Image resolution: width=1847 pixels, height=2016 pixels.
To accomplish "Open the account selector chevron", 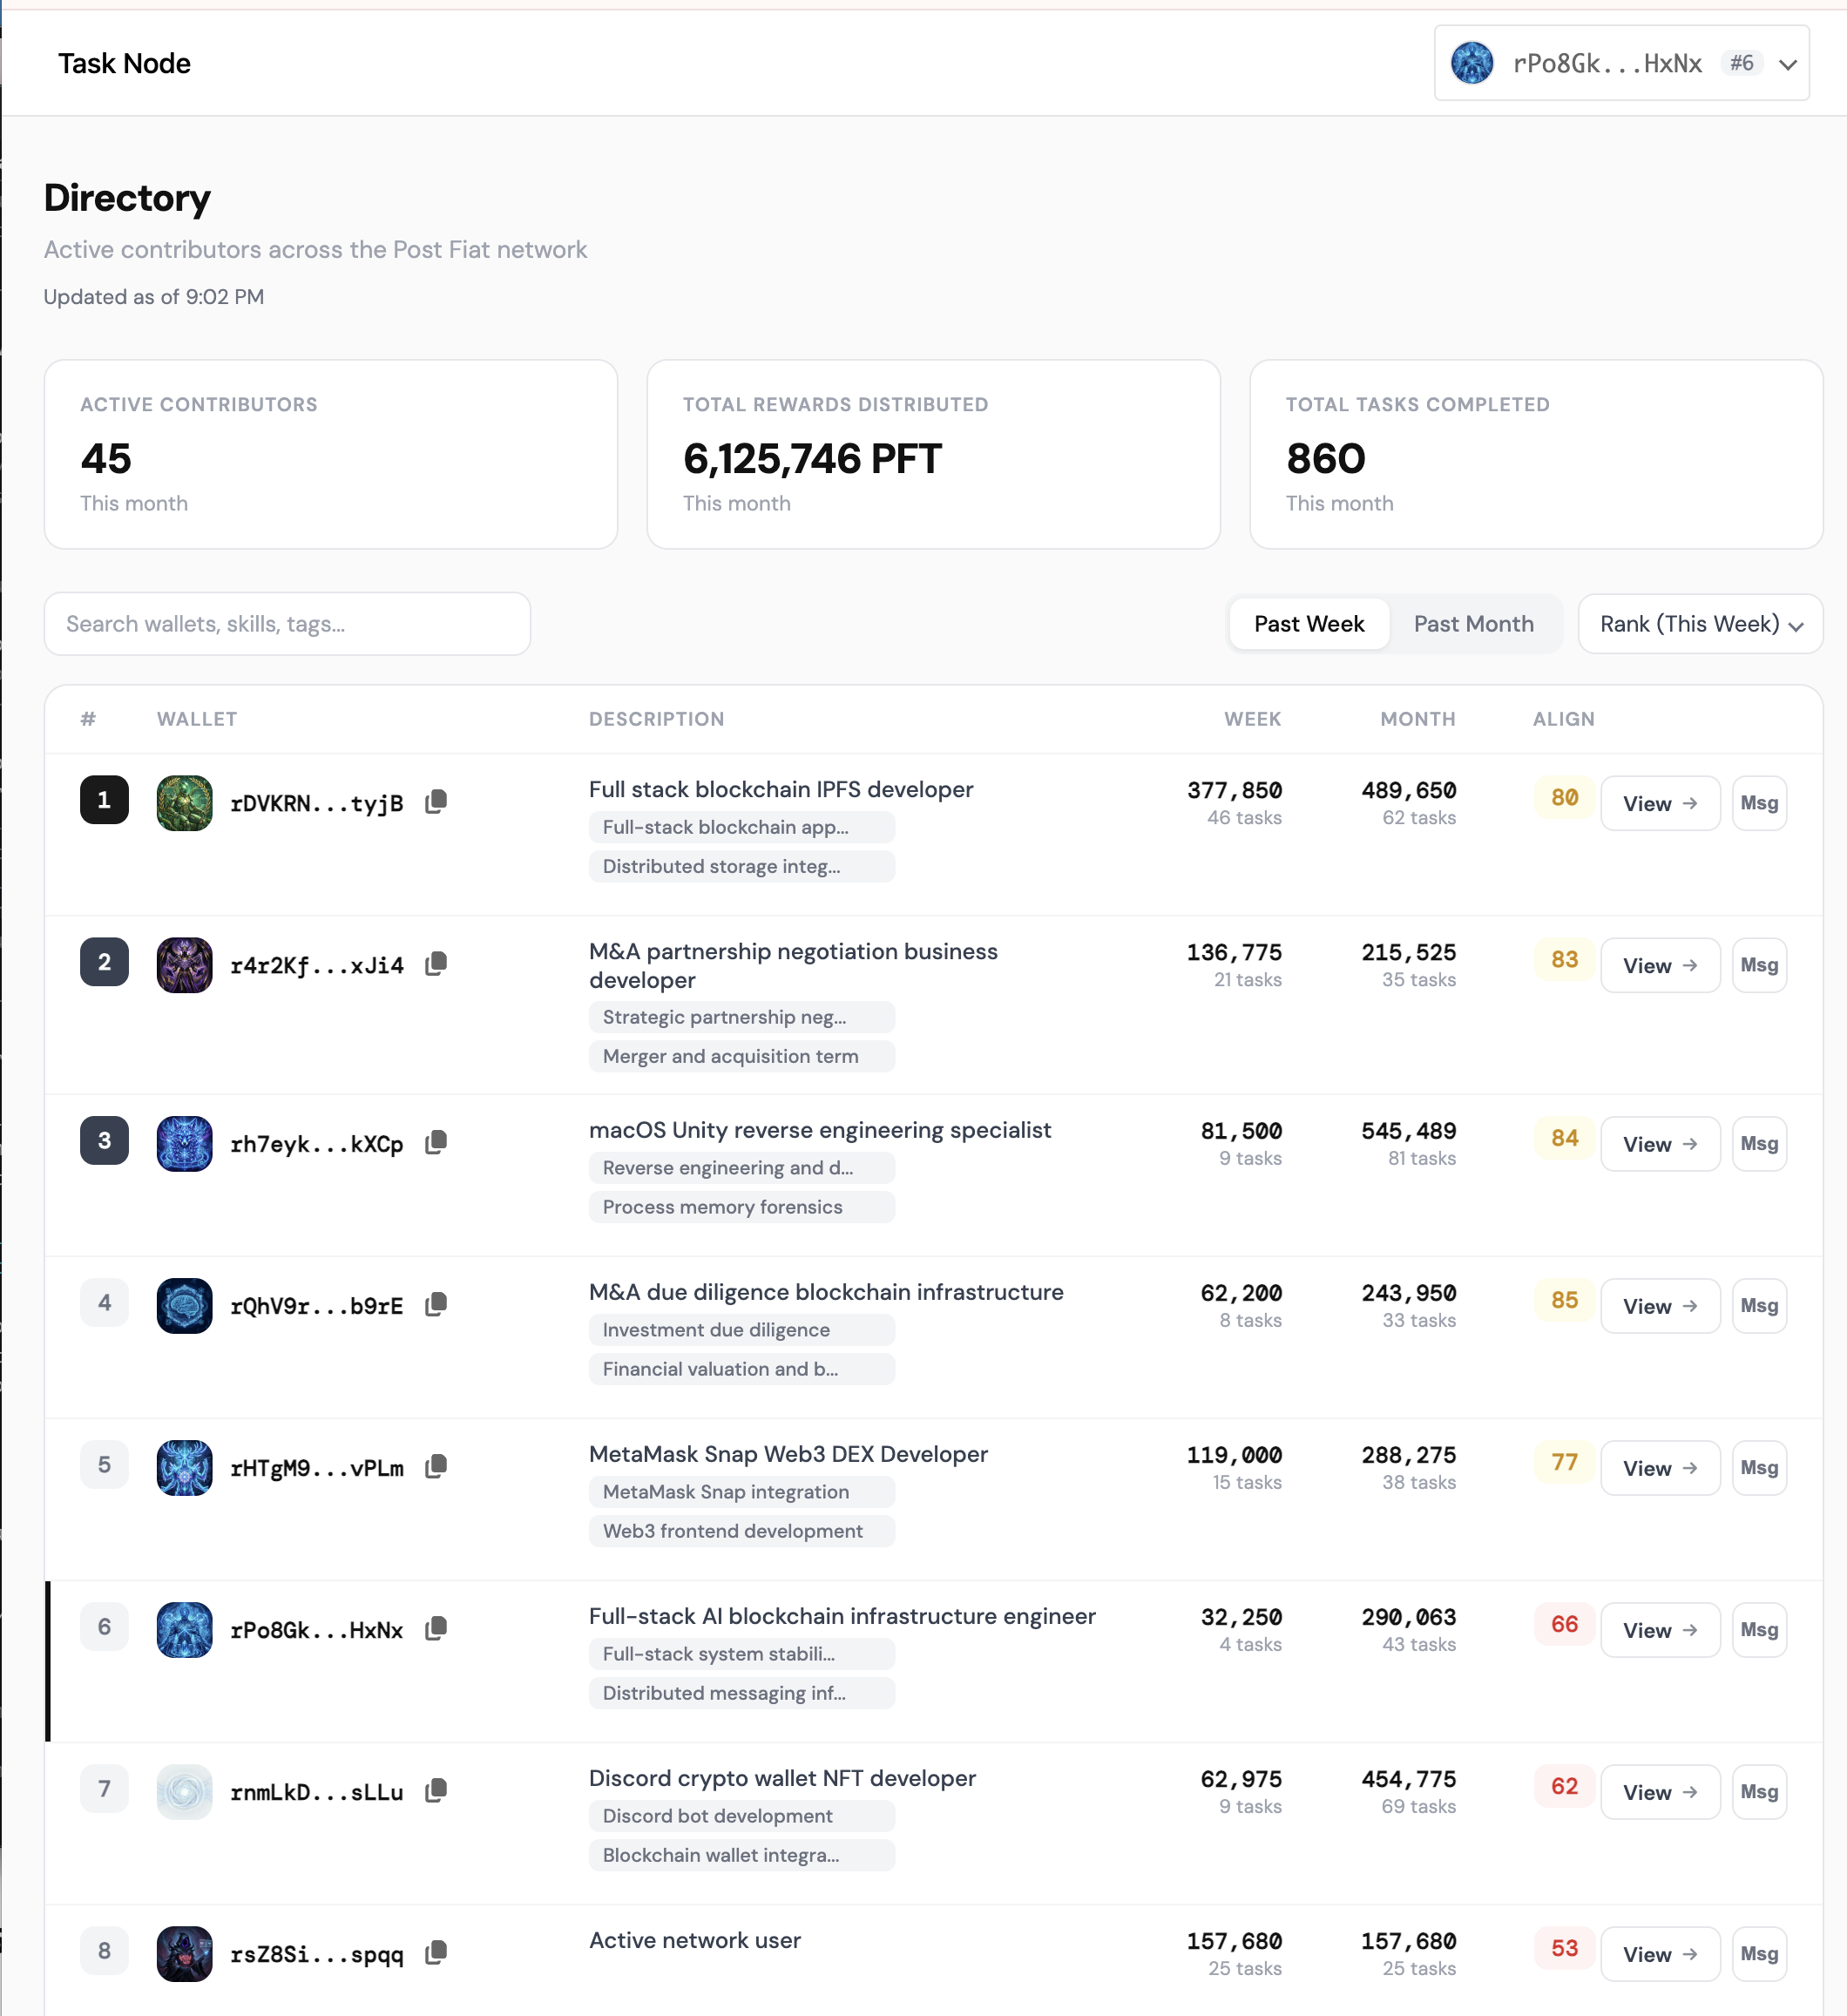I will click(1789, 63).
